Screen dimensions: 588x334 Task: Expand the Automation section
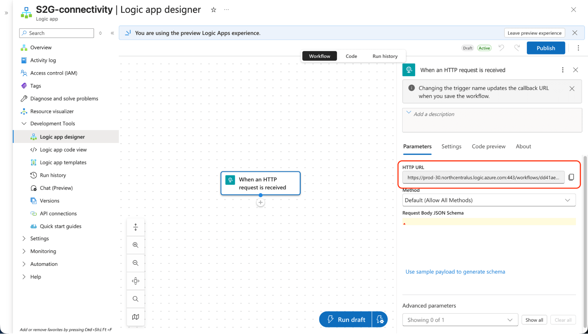tap(24, 264)
